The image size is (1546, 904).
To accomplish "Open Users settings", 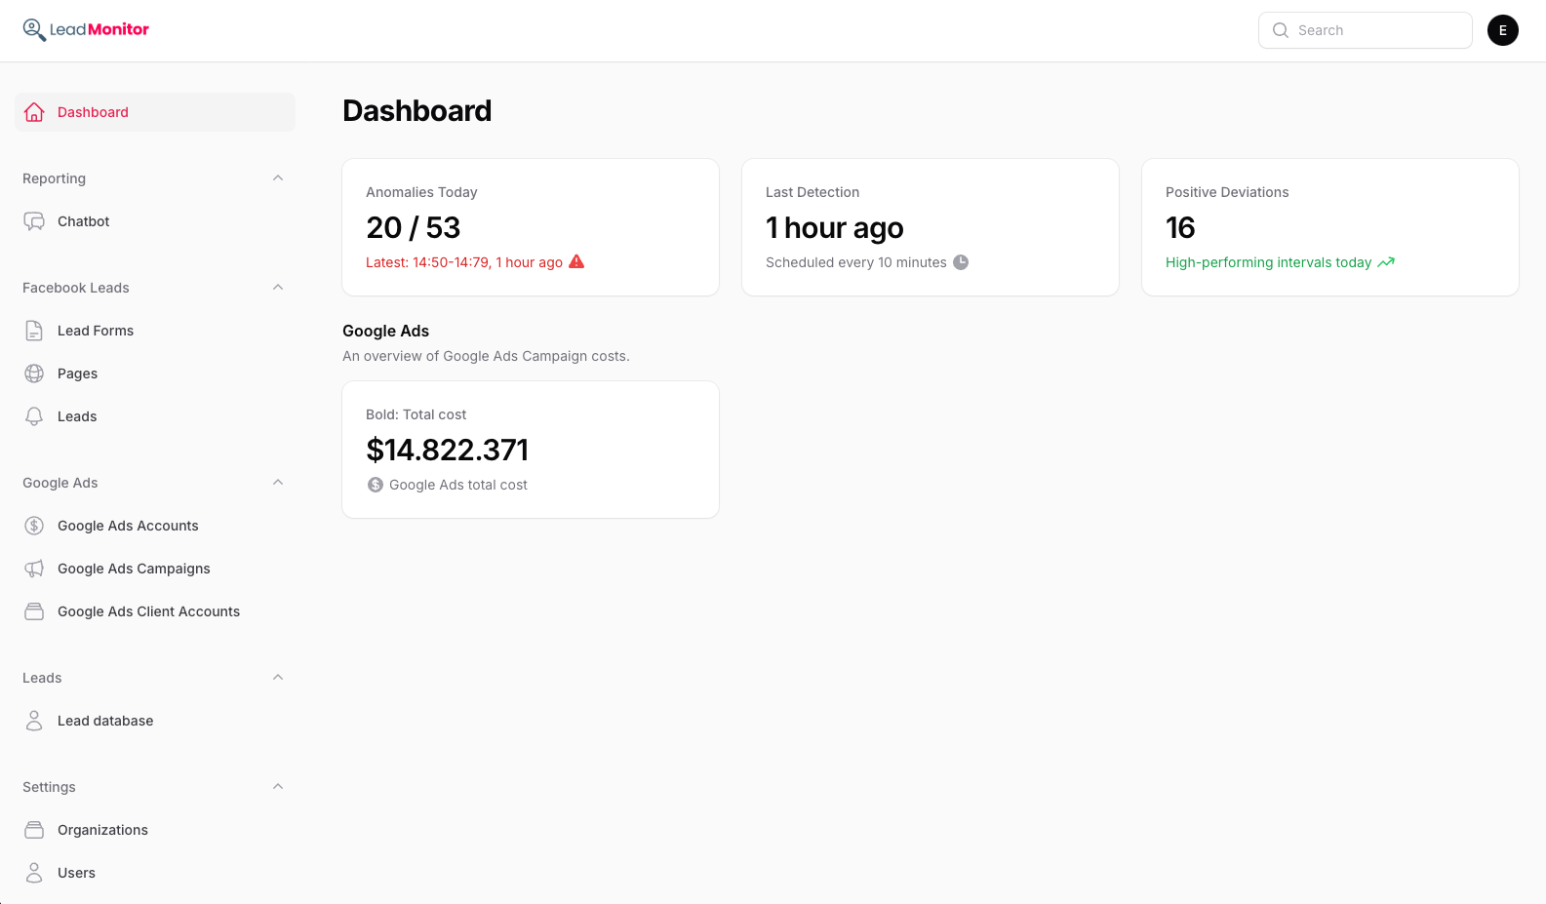I will 155,873.
